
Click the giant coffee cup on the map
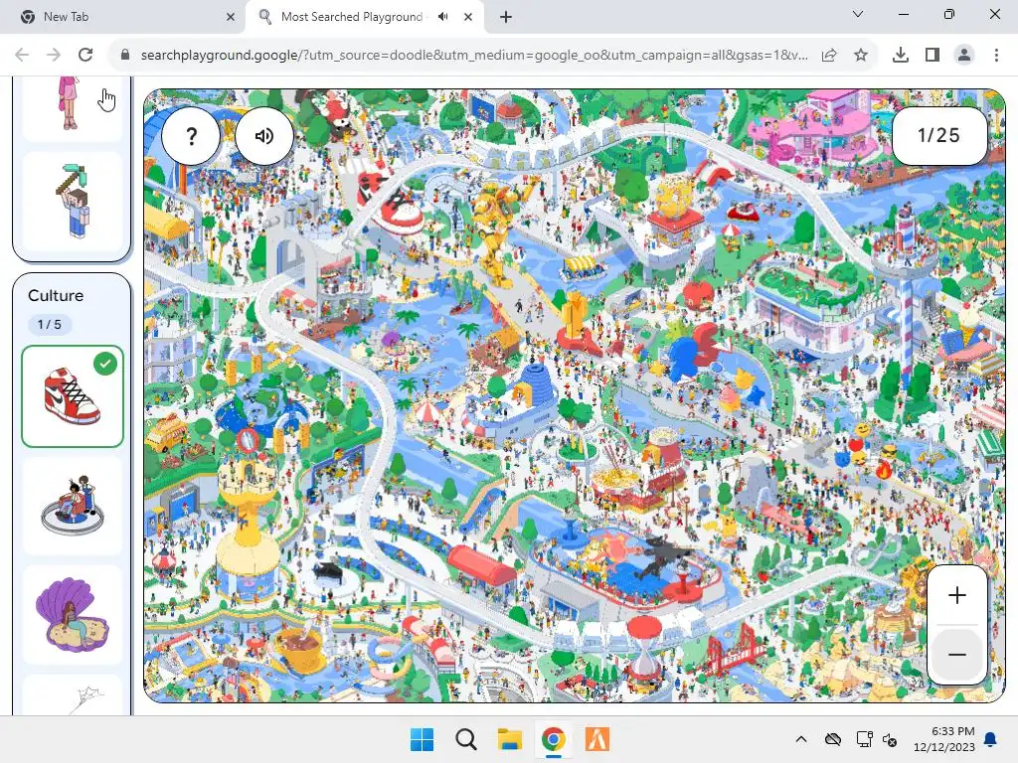(x=299, y=649)
